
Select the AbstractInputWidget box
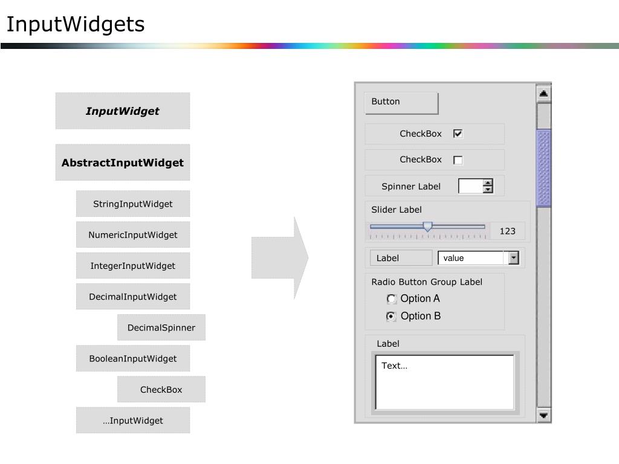122,163
